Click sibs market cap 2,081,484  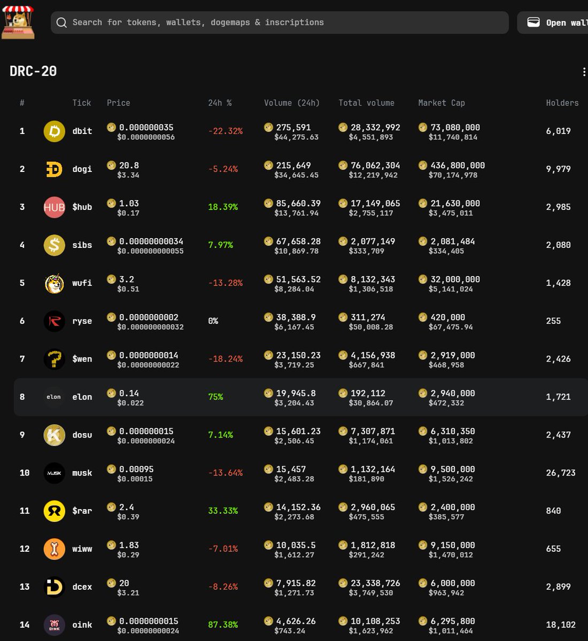[453, 242]
